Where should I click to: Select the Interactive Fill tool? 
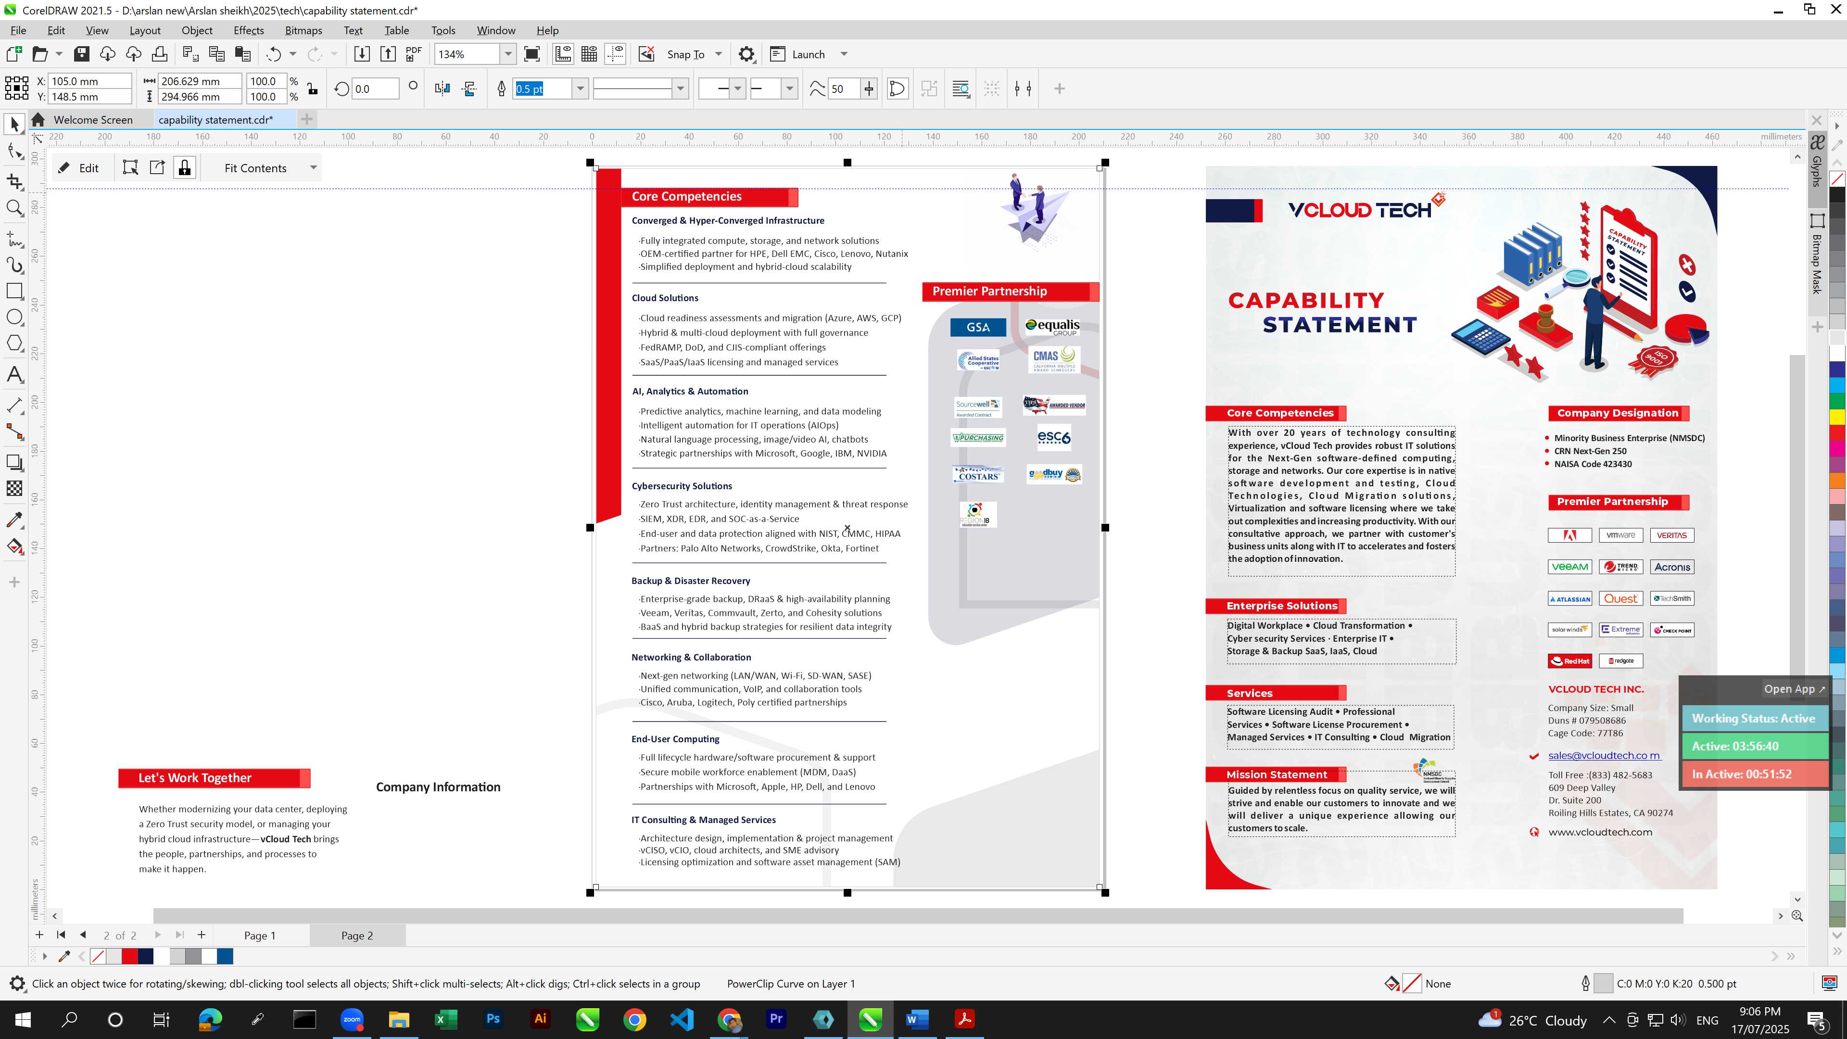click(14, 546)
